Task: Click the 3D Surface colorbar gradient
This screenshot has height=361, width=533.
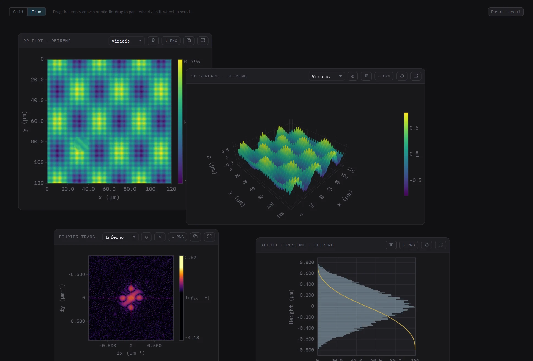Action: click(x=406, y=154)
